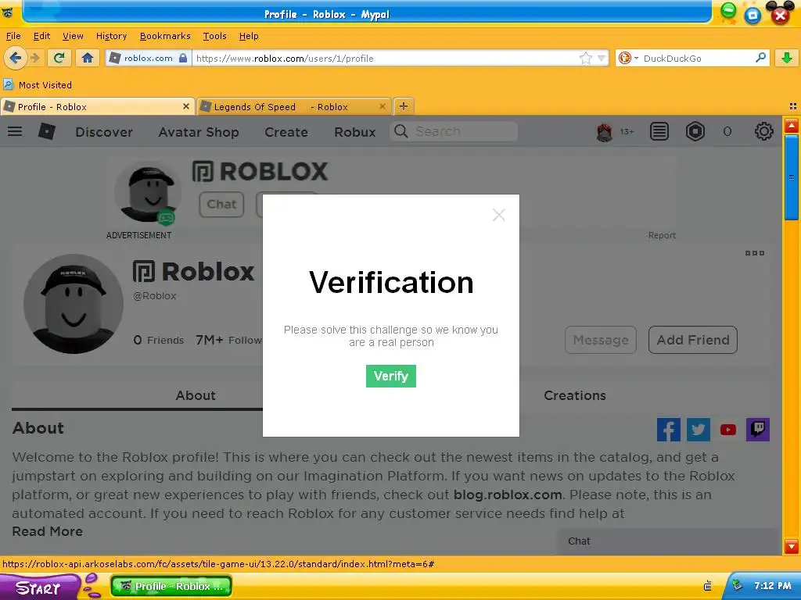This screenshot has width=801, height=600.
Task: Open the 0 Friends count link
Action: click(158, 340)
